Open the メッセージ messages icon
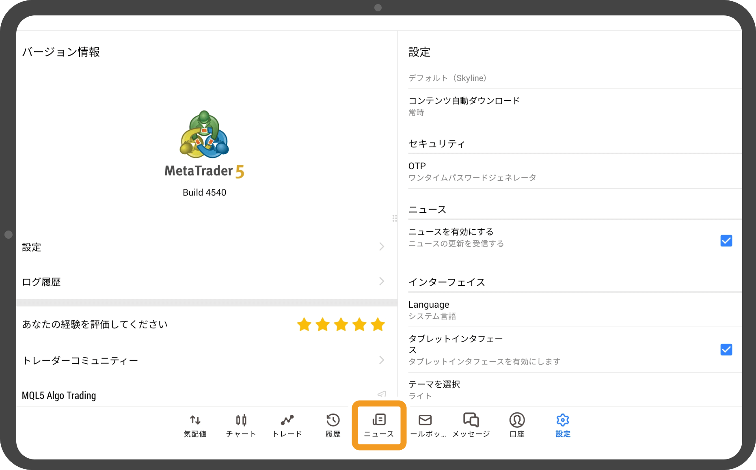Screen dimensions: 756x470 (x=471, y=425)
